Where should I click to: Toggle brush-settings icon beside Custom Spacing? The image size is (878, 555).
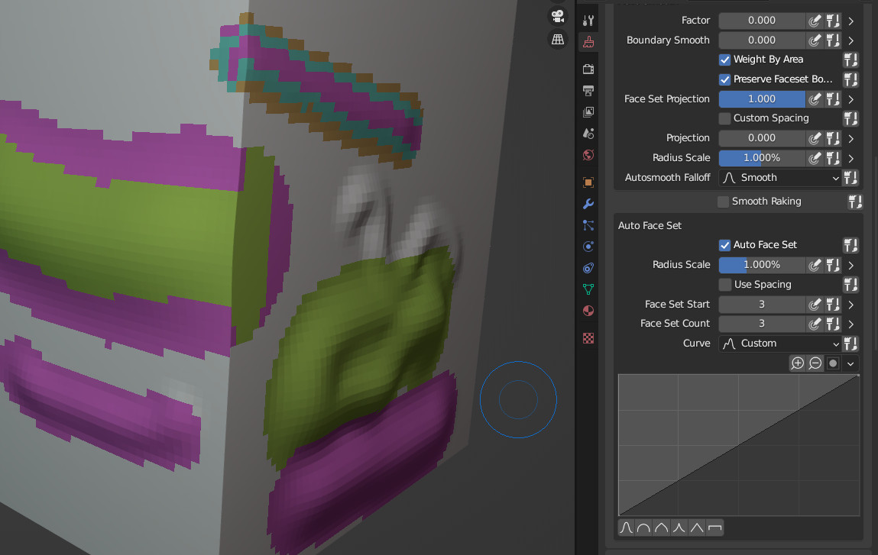pyautogui.click(x=850, y=118)
